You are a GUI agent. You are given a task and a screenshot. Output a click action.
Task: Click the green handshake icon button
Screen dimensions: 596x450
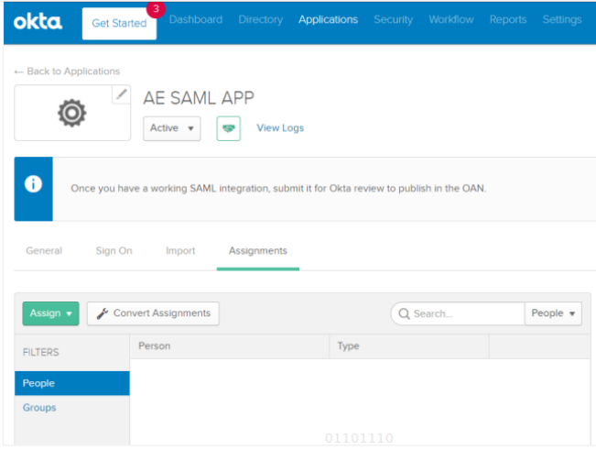[x=229, y=128]
